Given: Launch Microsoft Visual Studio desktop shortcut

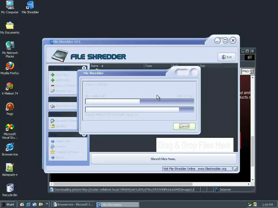Looking at the screenshot, I should click(10, 131).
